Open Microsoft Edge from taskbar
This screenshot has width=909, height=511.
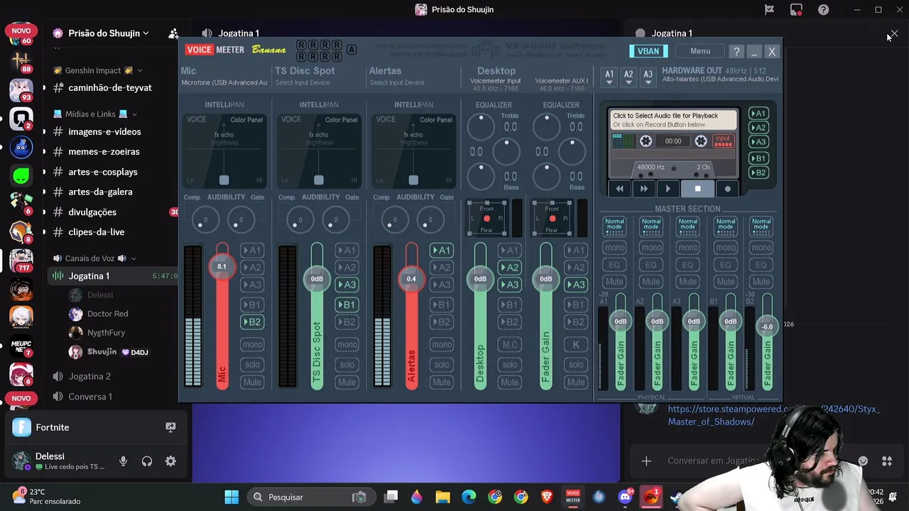tap(469, 497)
